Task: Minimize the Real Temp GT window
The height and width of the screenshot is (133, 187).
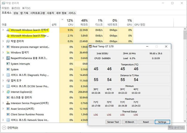Action: [147, 47]
